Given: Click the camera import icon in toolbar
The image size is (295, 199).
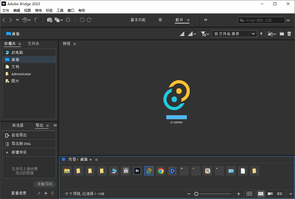Looking at the screenshot, I should point(49,20).
